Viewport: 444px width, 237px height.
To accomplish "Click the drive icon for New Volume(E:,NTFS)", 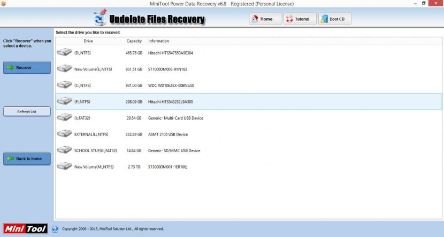I will point(64,69).
